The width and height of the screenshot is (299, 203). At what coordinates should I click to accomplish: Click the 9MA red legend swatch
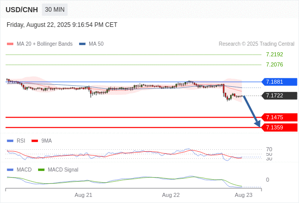click(34, 141)
